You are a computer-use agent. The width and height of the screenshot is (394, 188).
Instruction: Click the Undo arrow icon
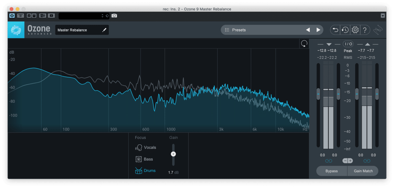point(335,30)
